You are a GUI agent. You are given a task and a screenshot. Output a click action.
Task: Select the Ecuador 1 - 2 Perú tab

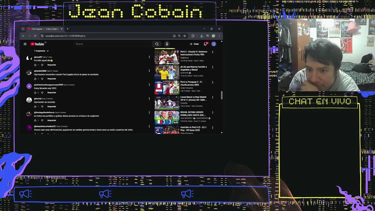[x=45, y=29]
